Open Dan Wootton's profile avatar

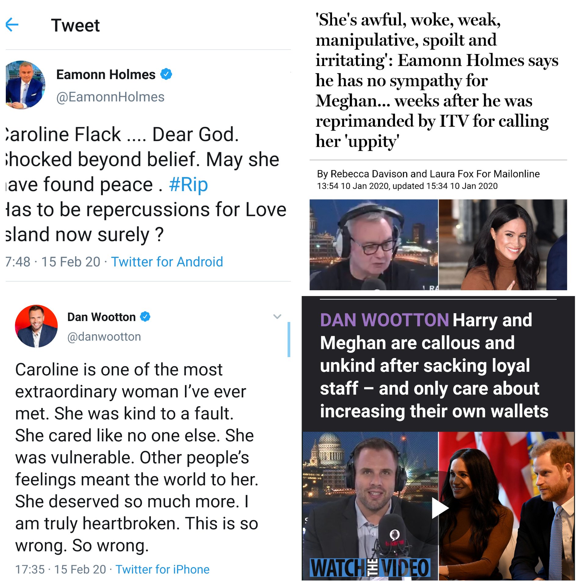point(36,326)
